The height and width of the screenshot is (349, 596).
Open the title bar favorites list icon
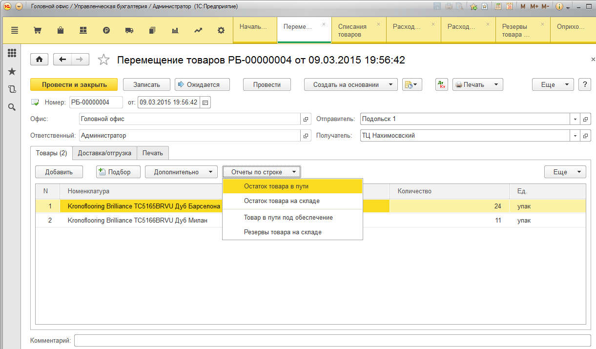click(484, 7)
